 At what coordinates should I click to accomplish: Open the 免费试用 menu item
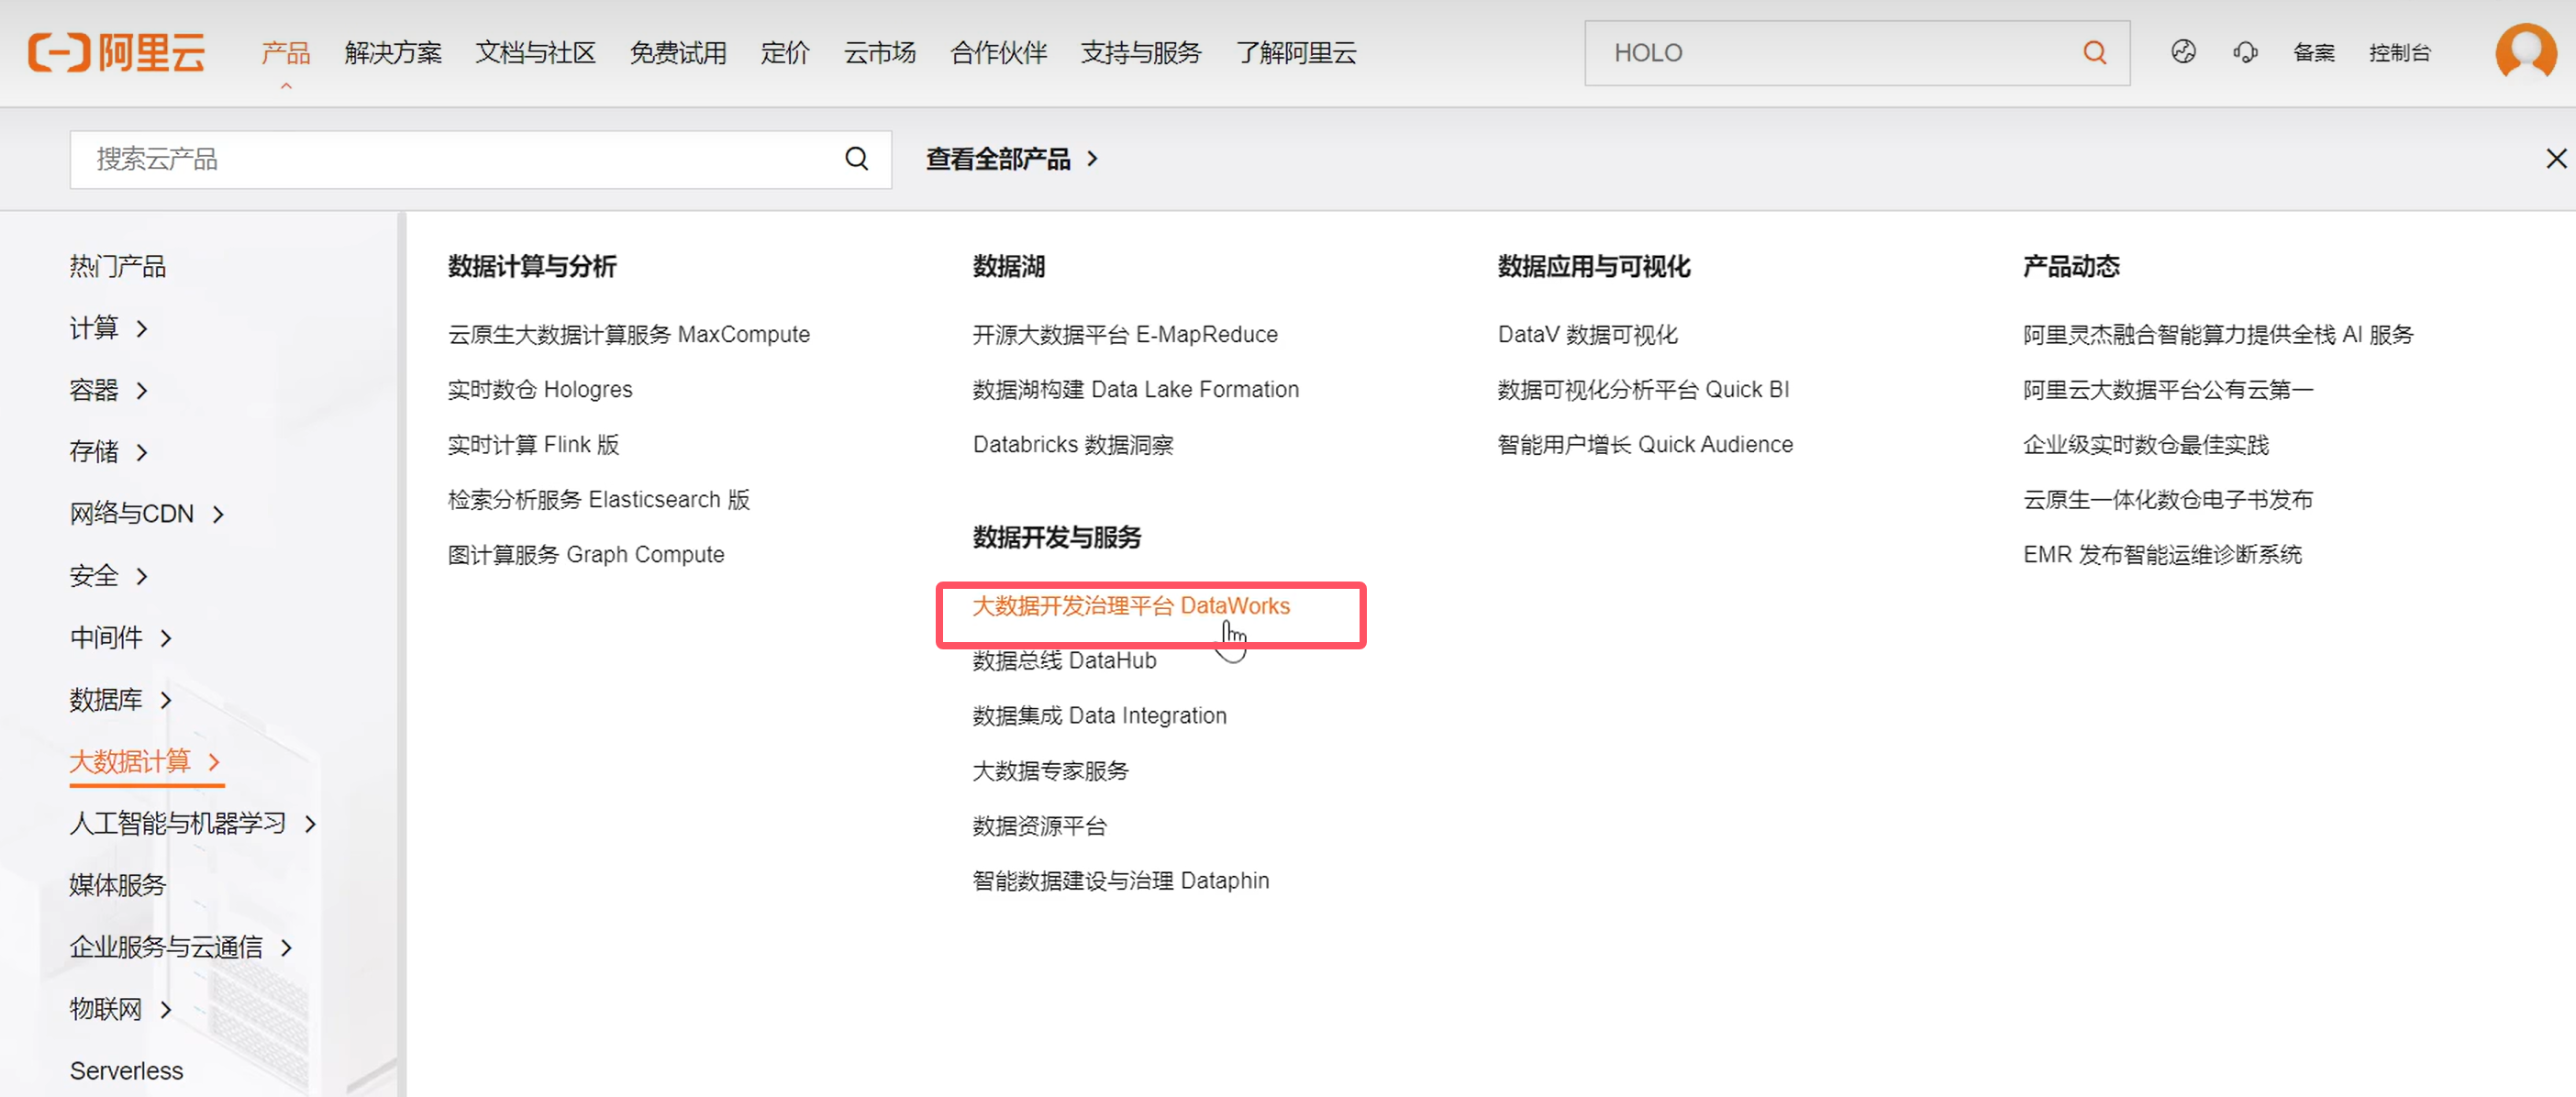[677, 52]
